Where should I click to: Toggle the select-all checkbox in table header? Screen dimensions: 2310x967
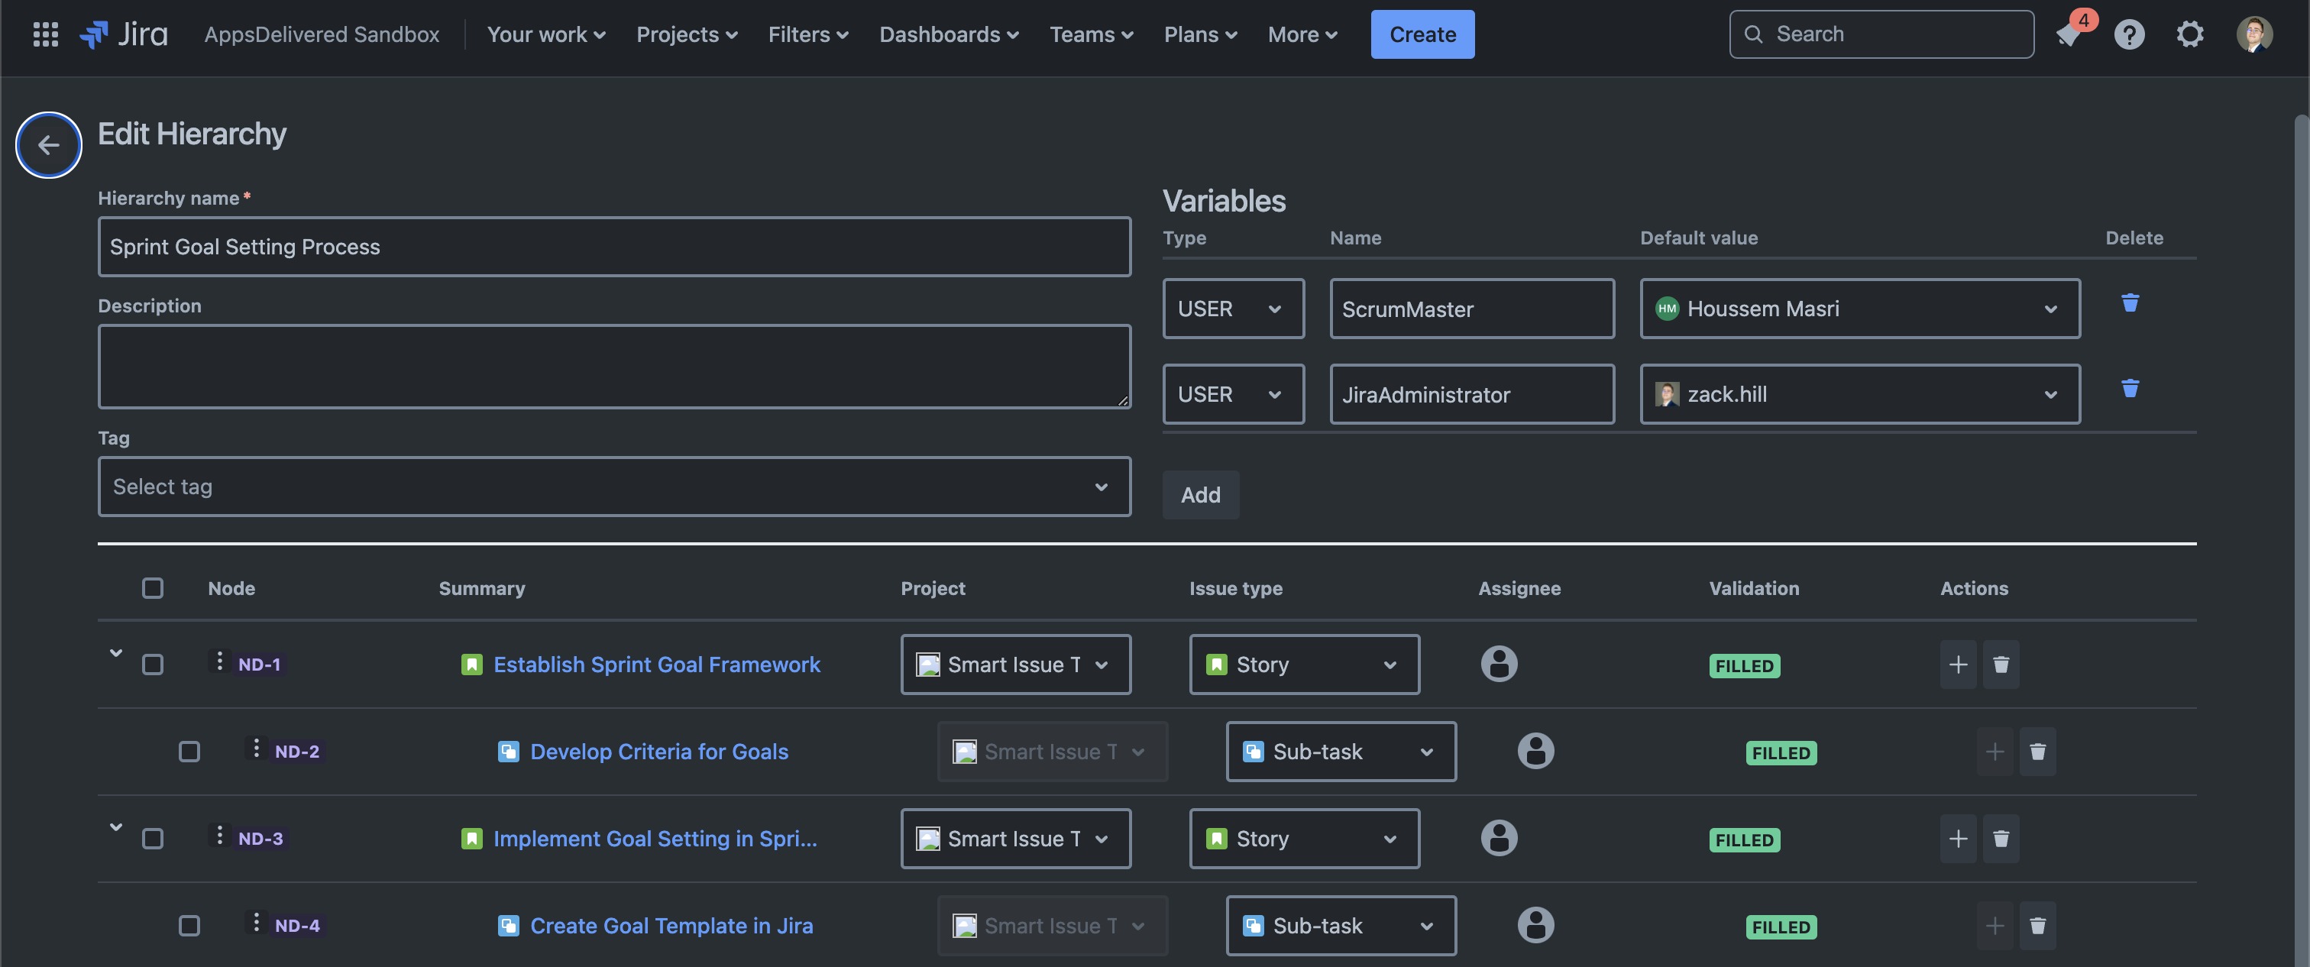(x=153, y=588)
